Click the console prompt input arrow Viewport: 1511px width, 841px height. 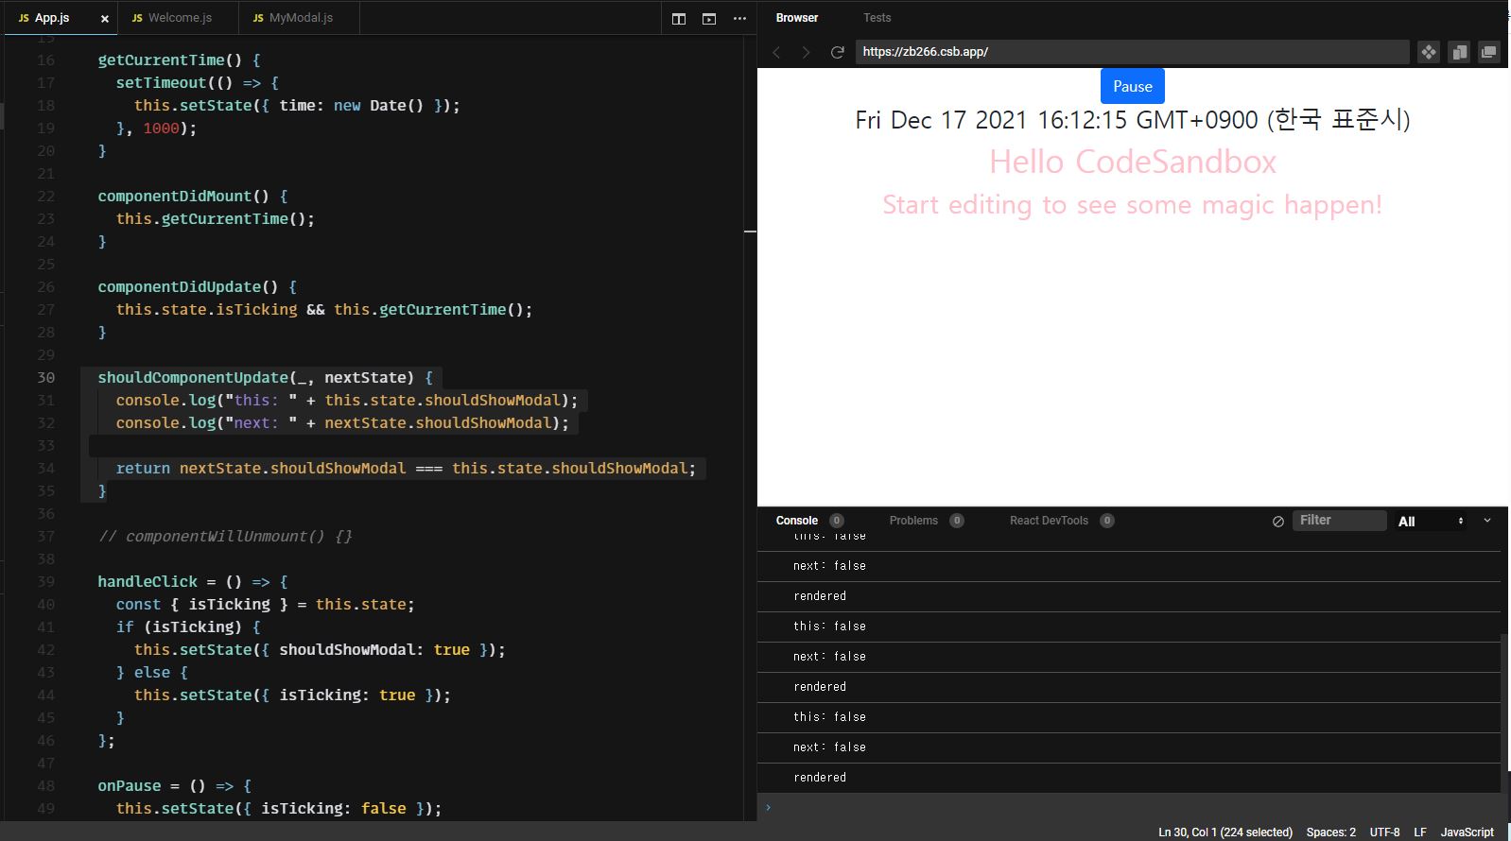click(x=768, y=807)
